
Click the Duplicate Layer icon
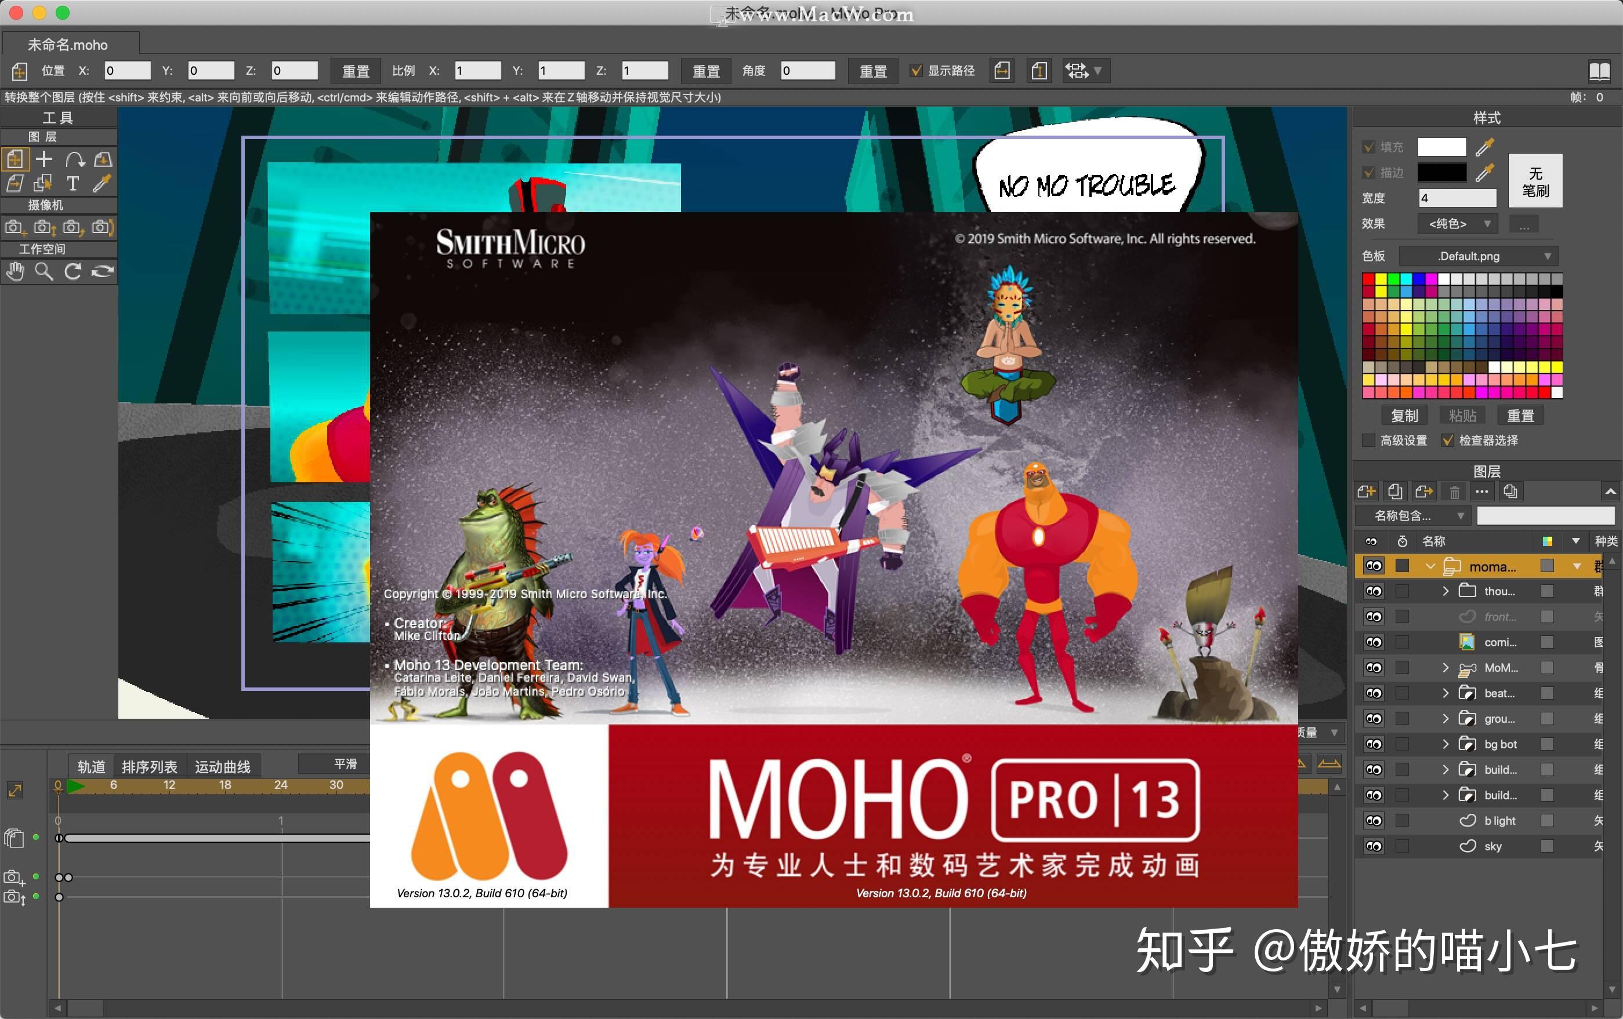point(1395,492)
